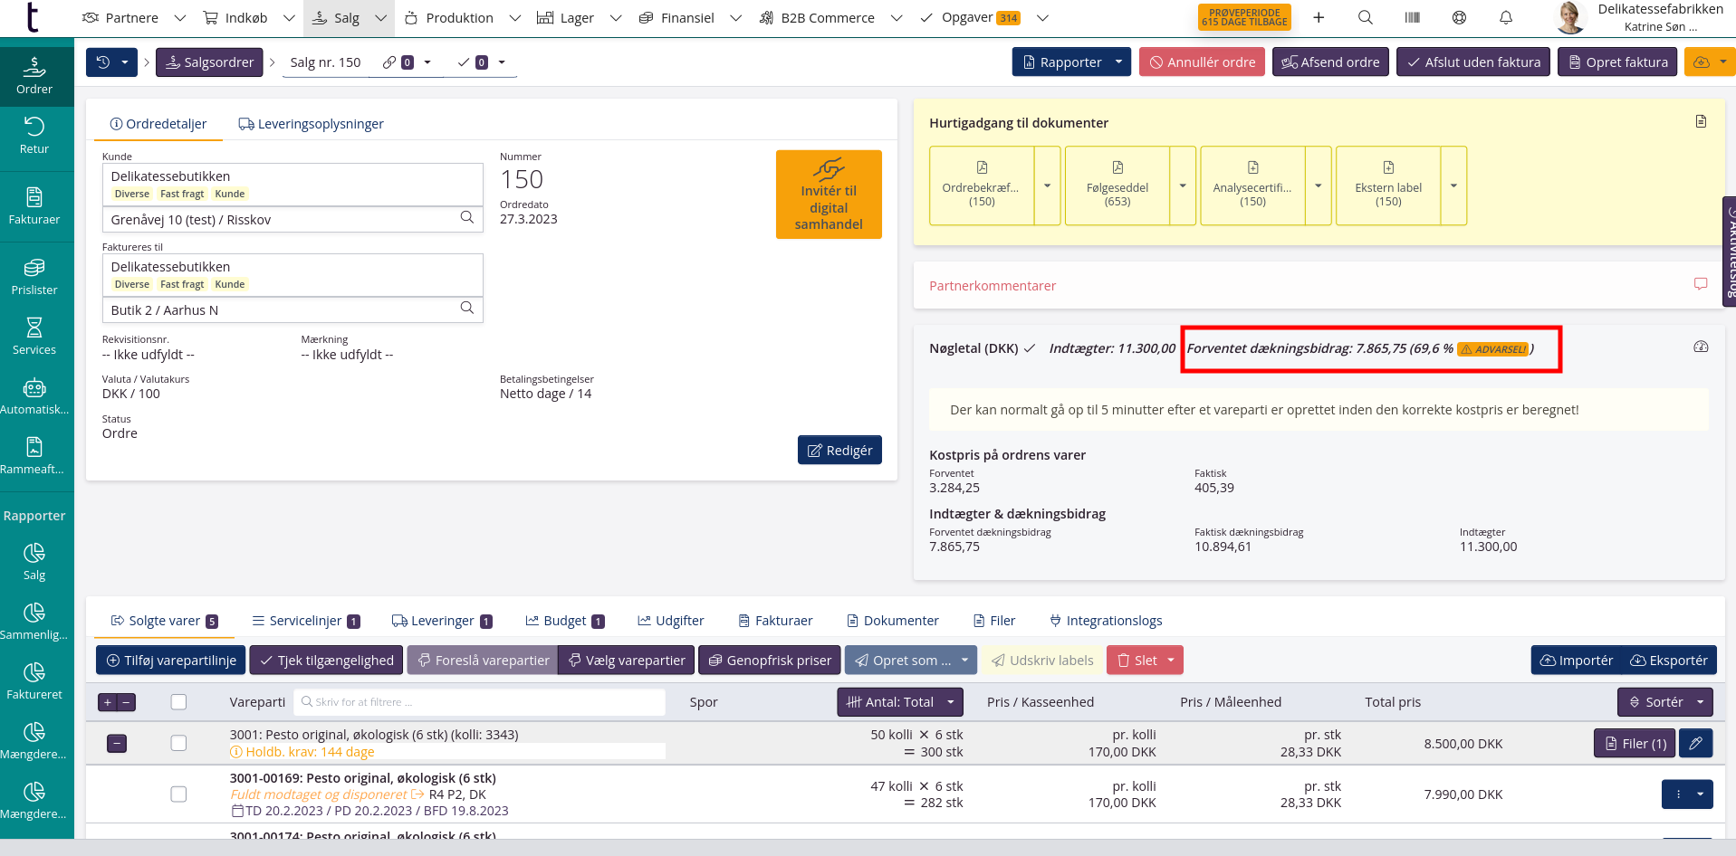Toggle the select-all checkbox in table header
This screenshot has height=856, width=1736.
point(178,701)
